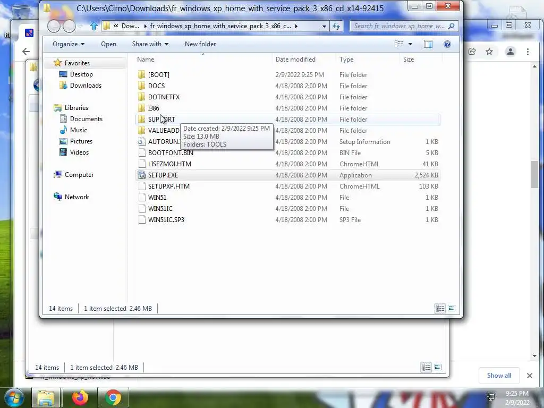544x408 pixels.
Task: Click the SETUP.EXE application icon
Action: tap(141, 175)
